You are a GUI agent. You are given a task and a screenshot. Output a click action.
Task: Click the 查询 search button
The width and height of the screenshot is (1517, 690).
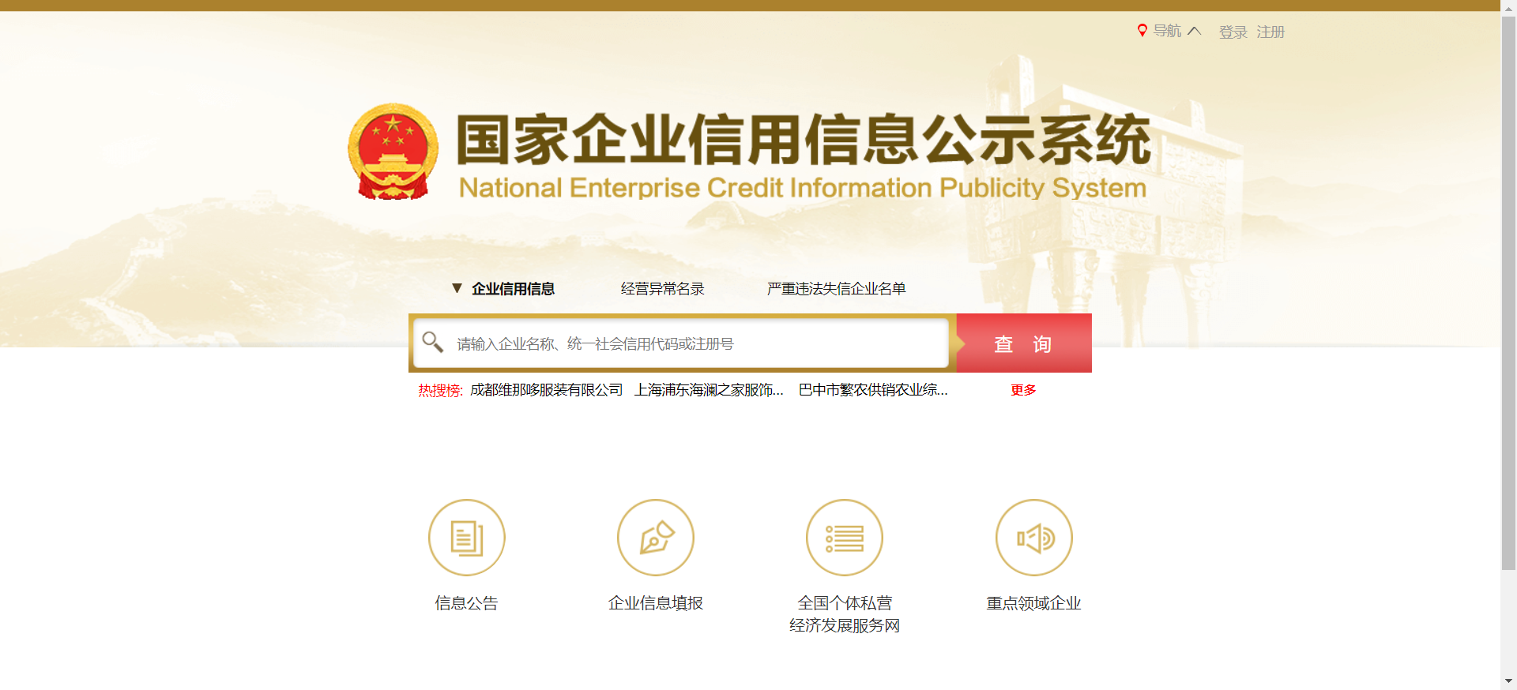click(1024, 343)
